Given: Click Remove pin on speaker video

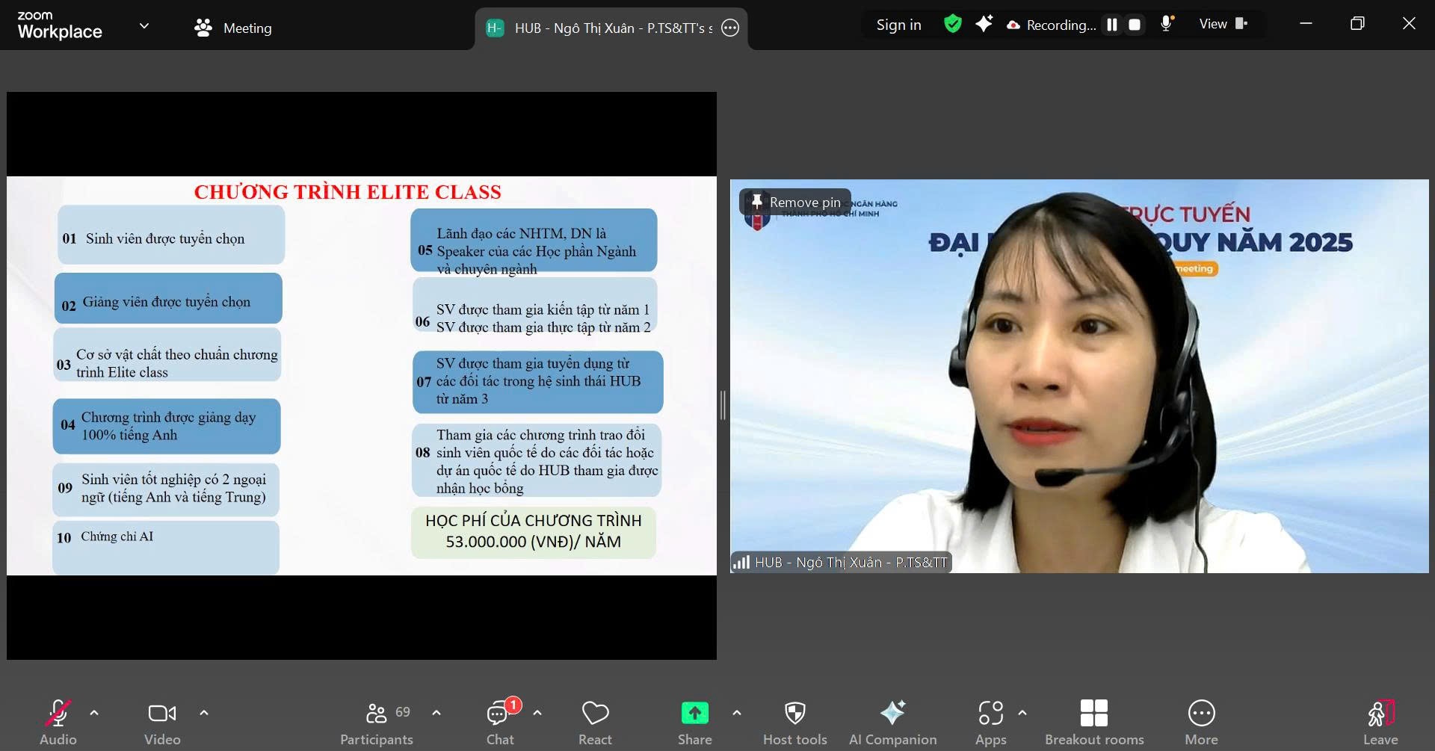Looking at the screenshot, I should coord(795,202).
